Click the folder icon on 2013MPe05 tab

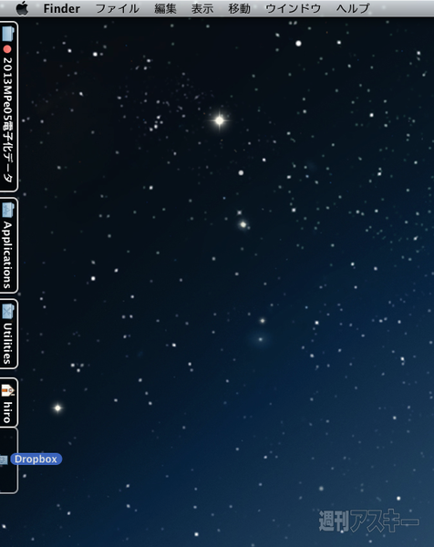[7, 33]
